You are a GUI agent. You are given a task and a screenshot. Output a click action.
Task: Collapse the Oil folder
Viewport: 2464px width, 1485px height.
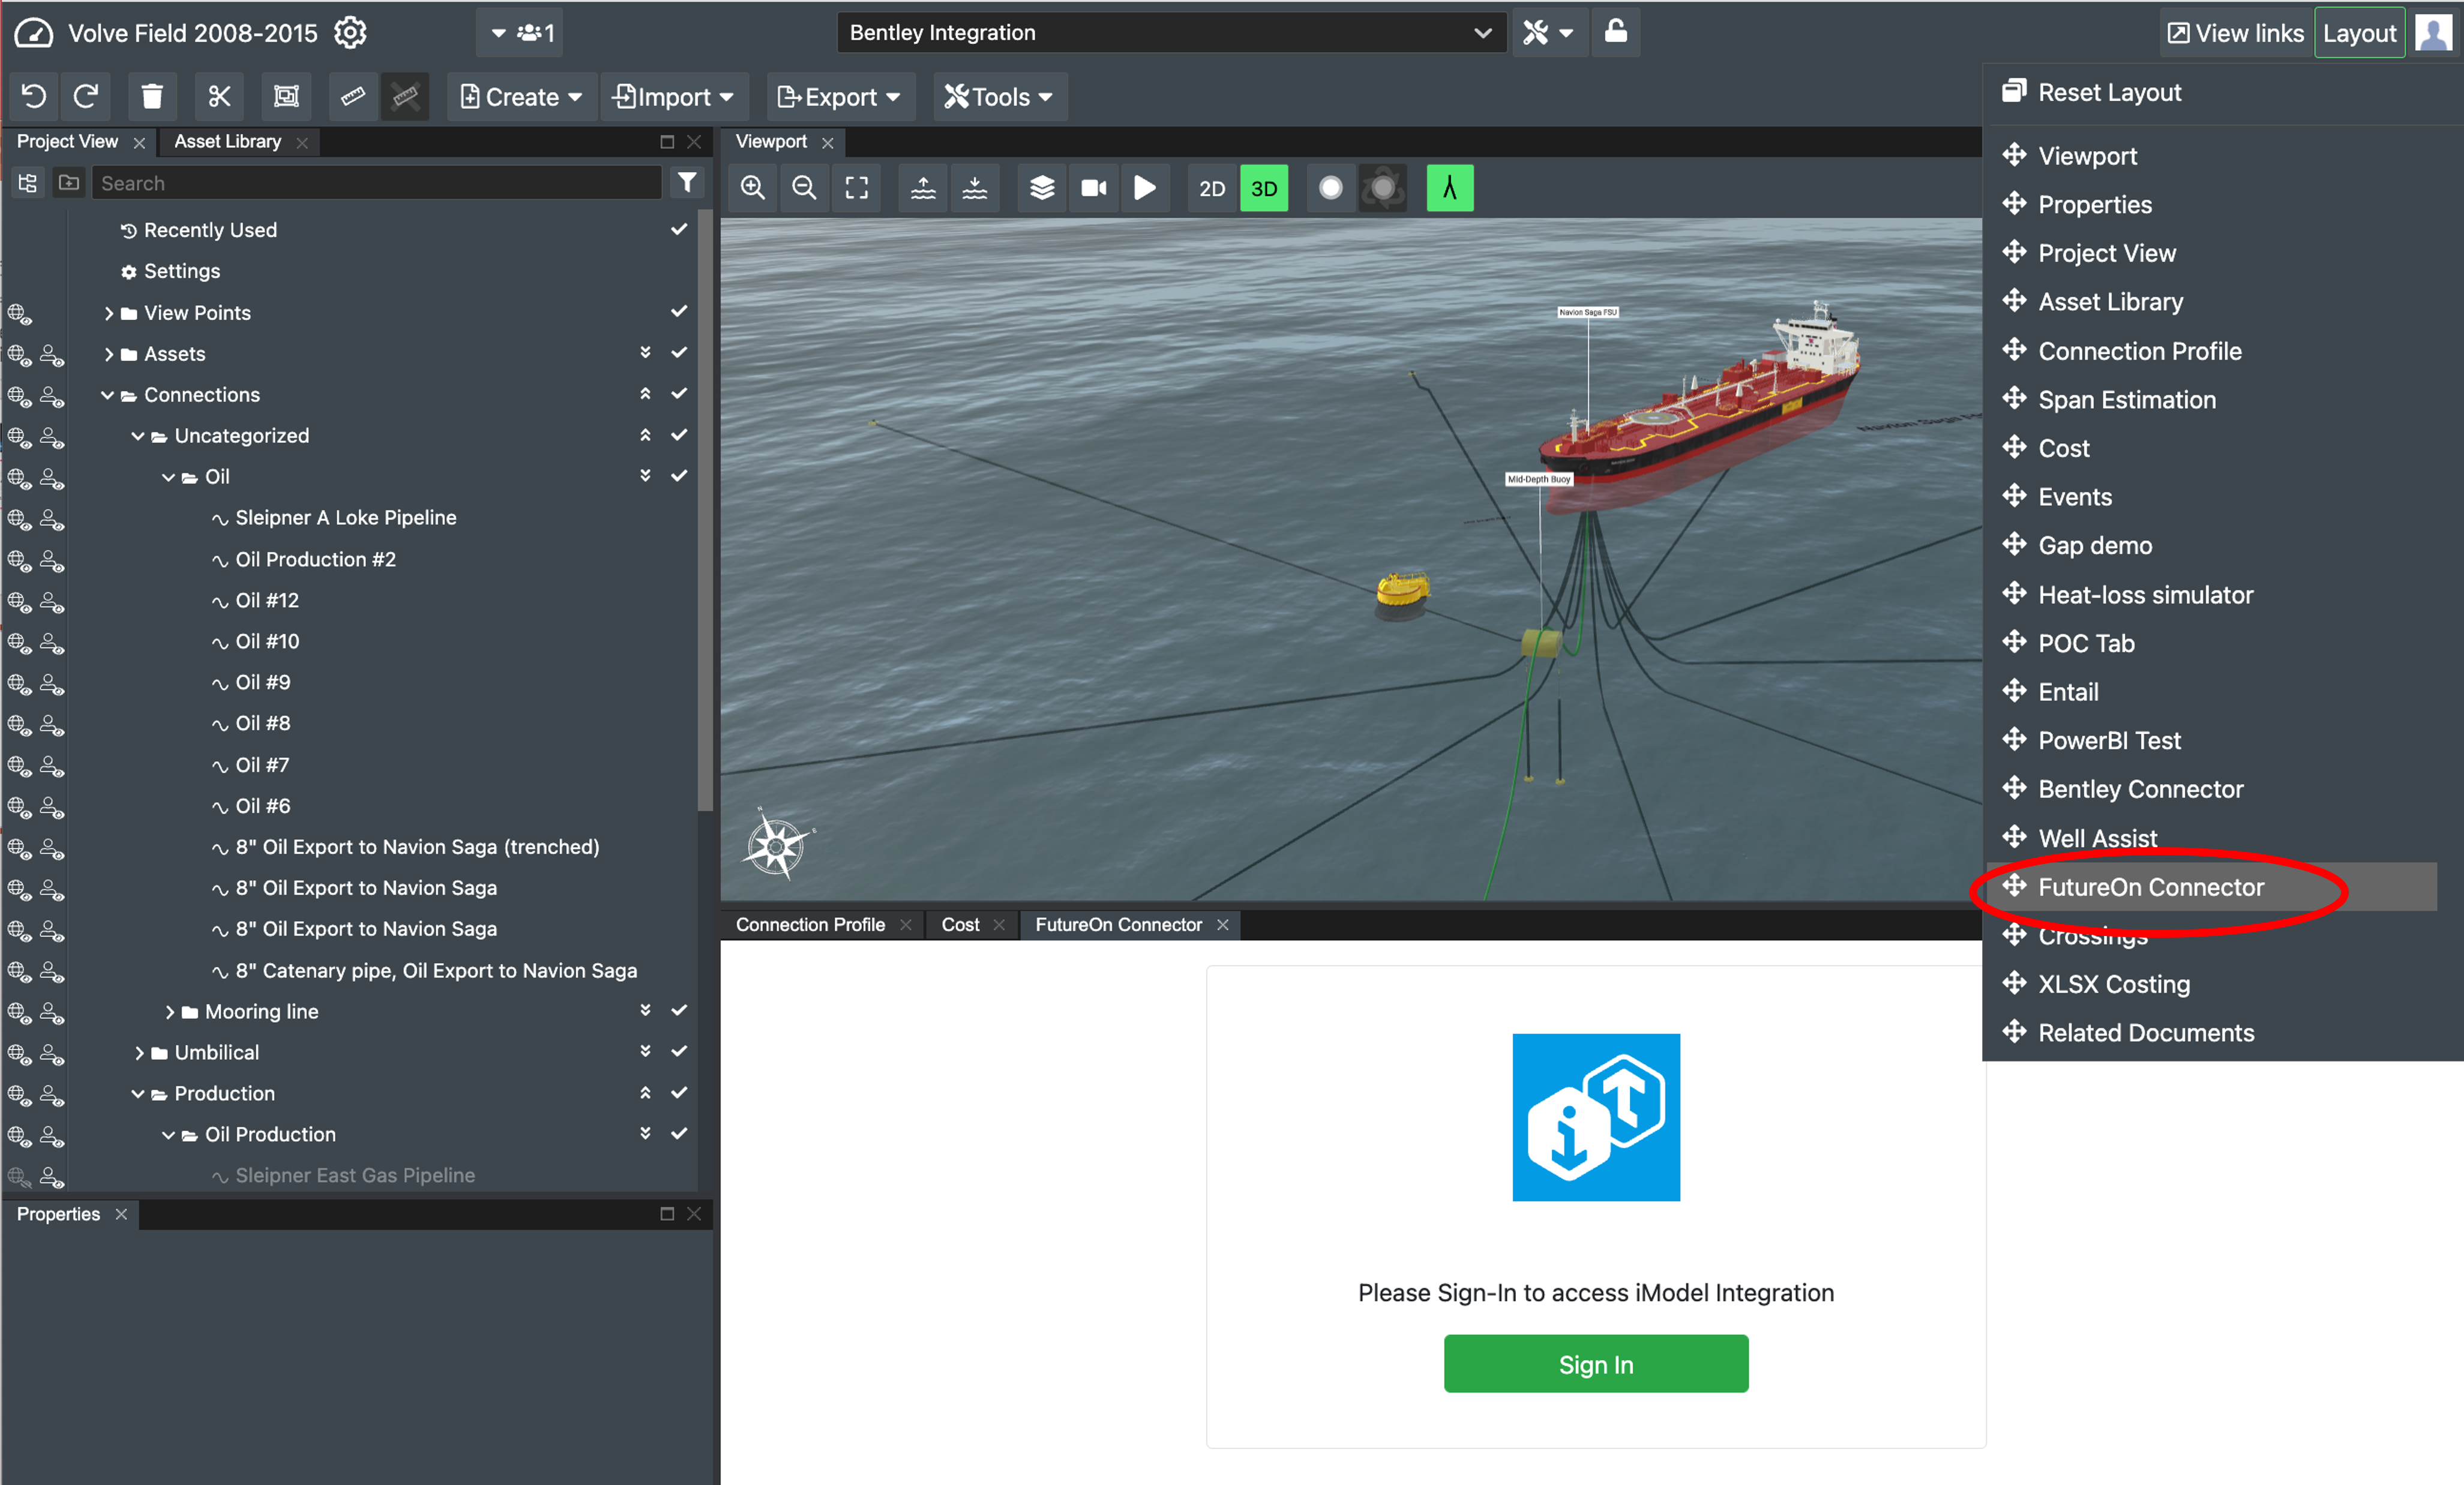click(169, 477)
